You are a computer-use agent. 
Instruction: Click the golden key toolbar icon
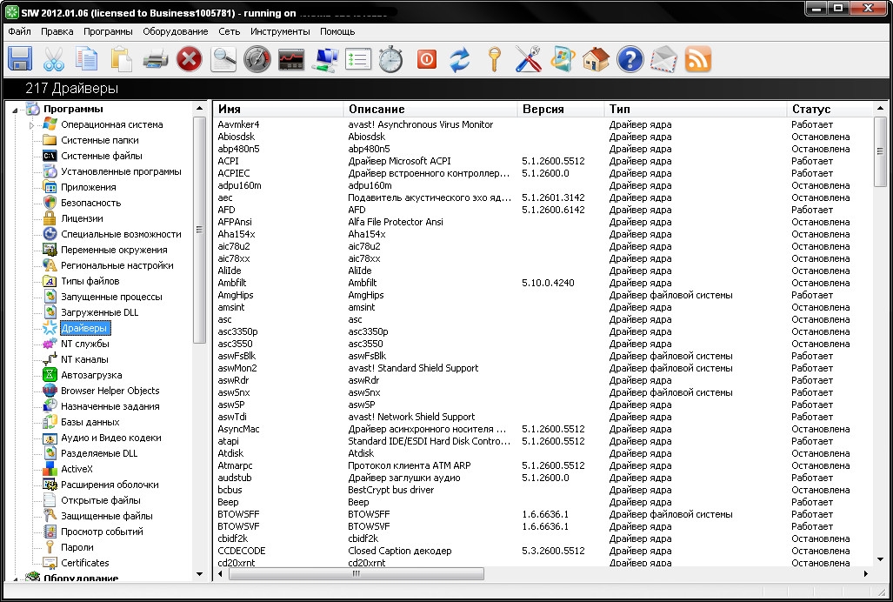point(494,59)
